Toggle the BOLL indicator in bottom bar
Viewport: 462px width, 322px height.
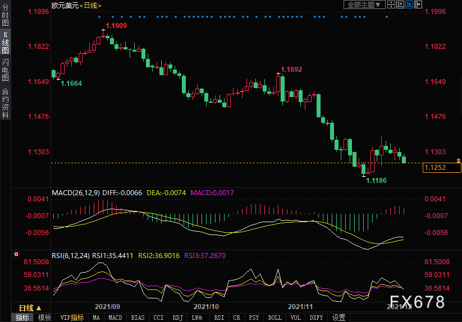(275, 318)
